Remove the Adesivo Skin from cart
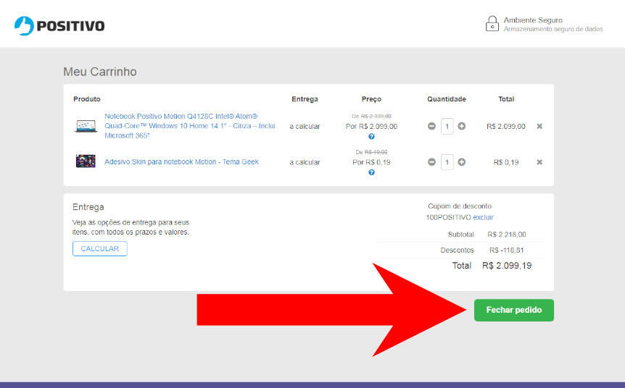 point(539,162)
